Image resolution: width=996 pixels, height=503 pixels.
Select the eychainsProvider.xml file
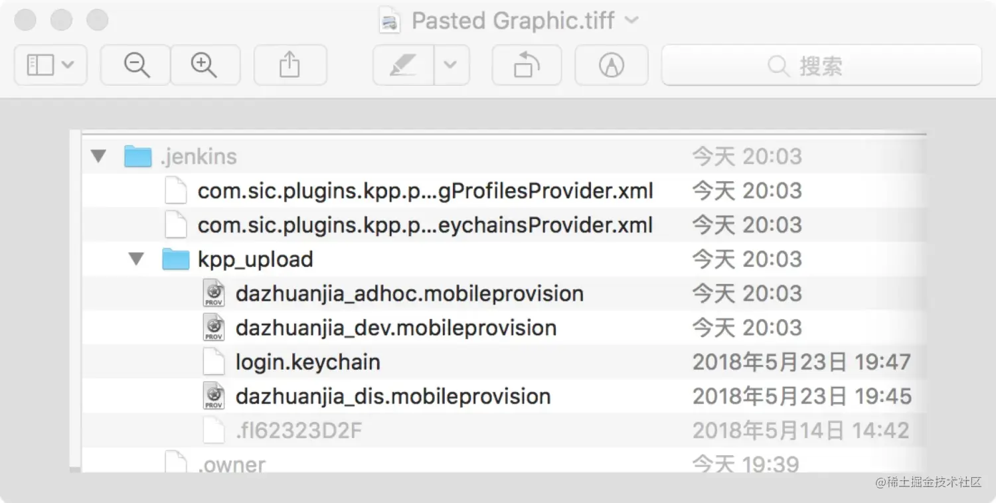(x=425, y=226)
